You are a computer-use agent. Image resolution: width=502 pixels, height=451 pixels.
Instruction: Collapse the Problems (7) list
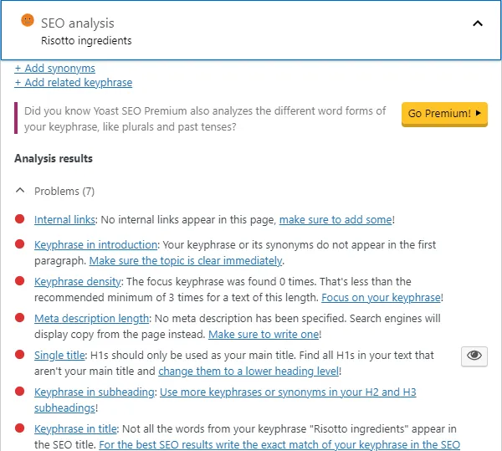click(x=20, y=191)
